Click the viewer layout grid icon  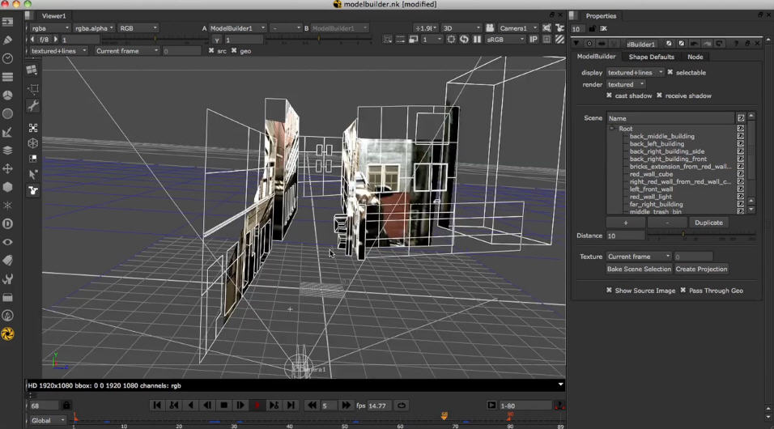[x=32, y=70]
